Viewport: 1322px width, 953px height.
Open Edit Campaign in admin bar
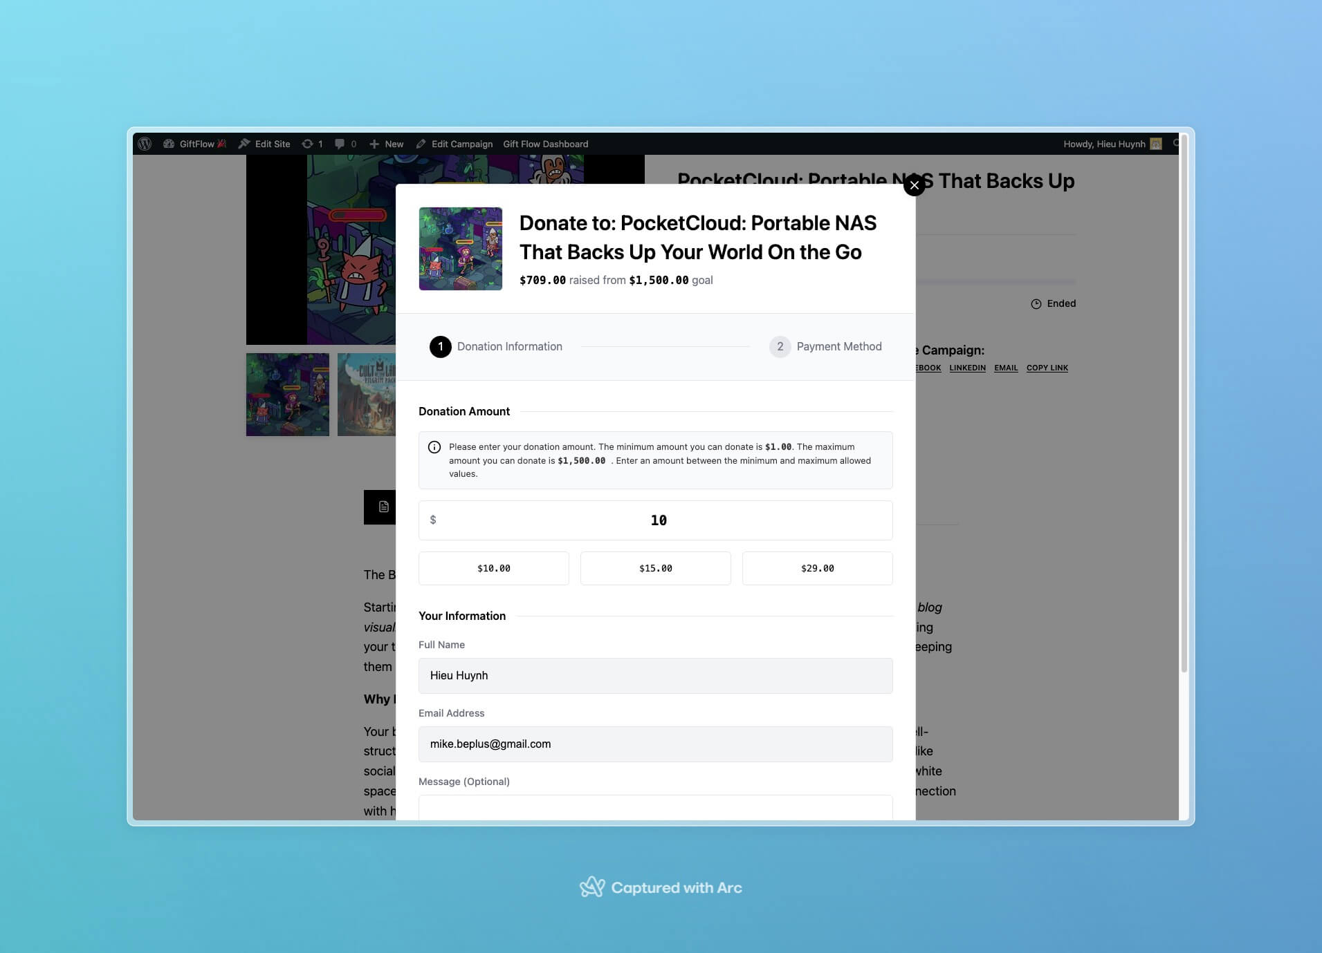coord(455,144)
